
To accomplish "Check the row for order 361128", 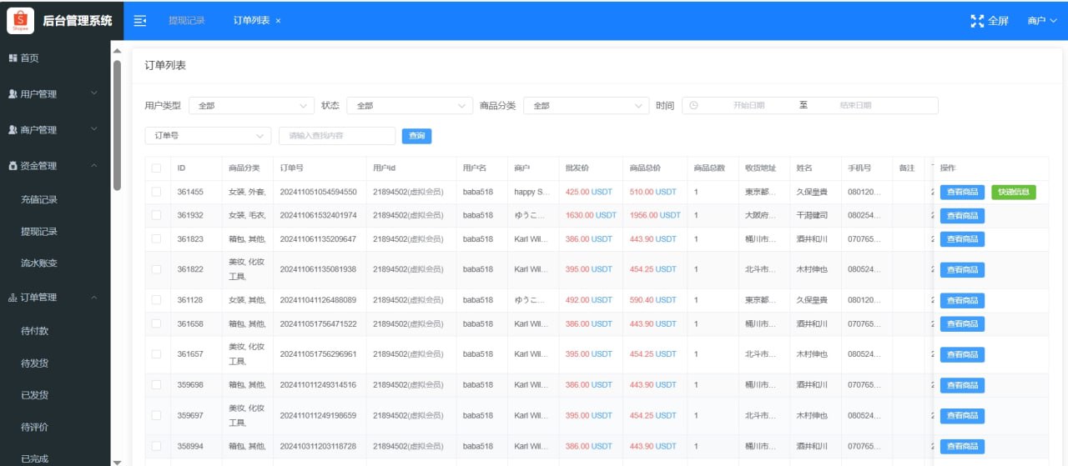I will [156, 300].
